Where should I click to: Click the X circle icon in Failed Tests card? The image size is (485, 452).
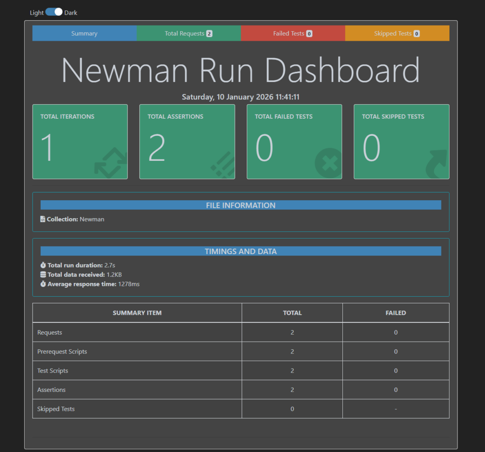328,164
